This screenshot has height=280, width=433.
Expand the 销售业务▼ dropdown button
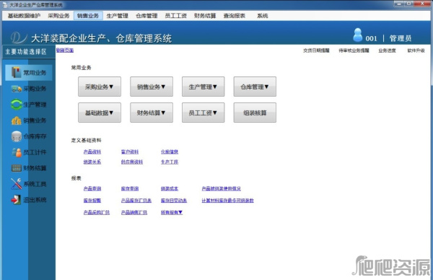click(152, 87)
